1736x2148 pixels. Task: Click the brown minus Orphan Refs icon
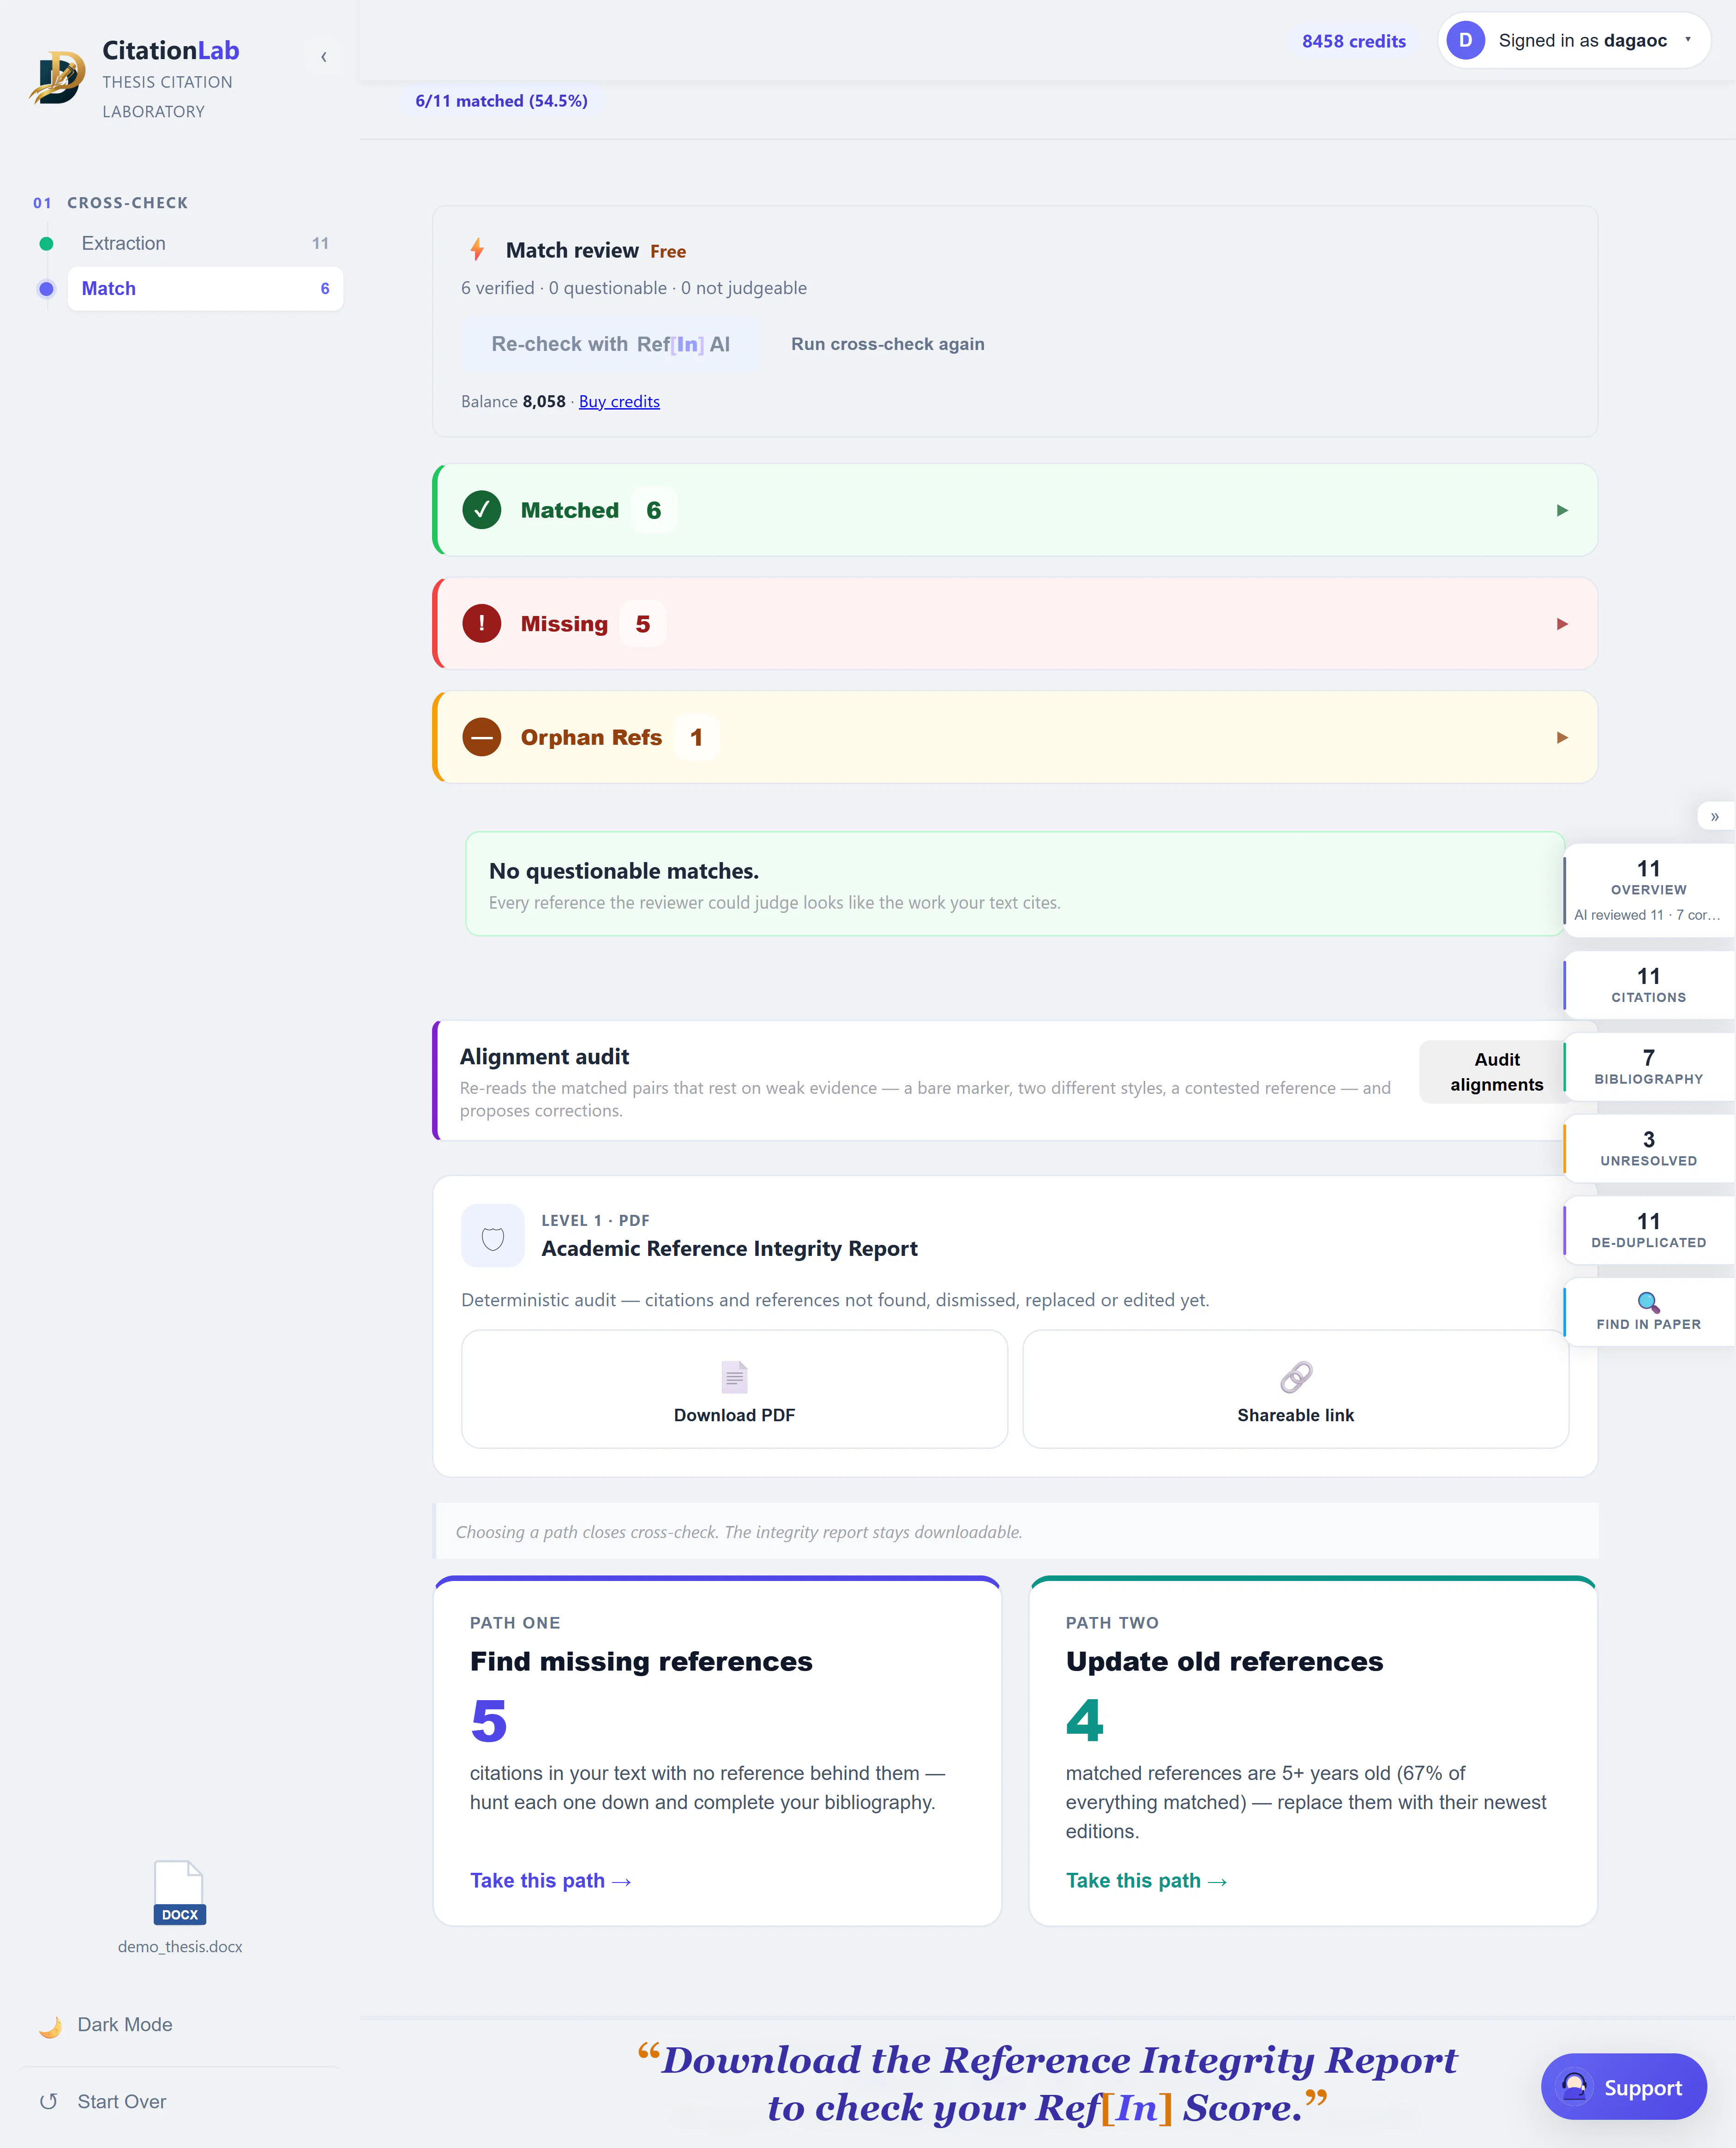point(482,737)
